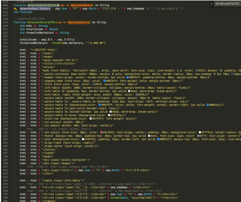Open the #f8f9fa swatch in tr:hover rule
This screenshot has width=241, height=202.
pos(109,115)
